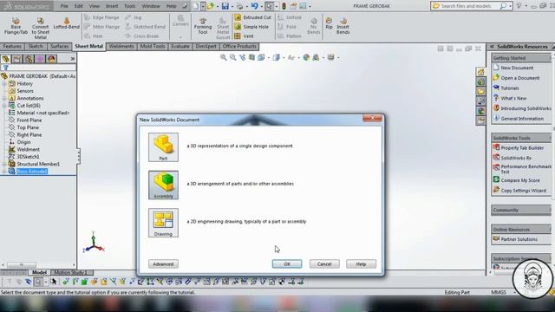Open the Window menu
The image size is (555, 312).
151,6
